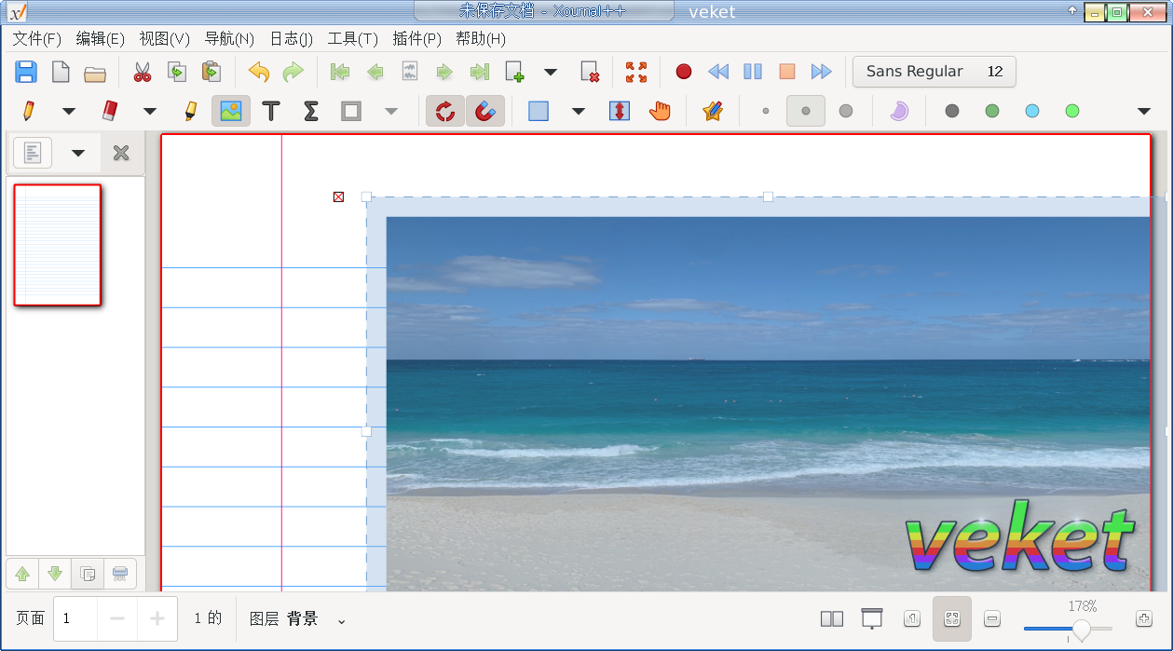Adjust the zoom slider
Image resolution: width=1173 pixels, height=651 pixels.
tap(1068, 630)
